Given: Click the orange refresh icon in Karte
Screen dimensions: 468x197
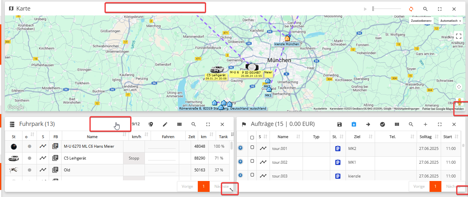Looking at the screenshot, I should point(411,9).
